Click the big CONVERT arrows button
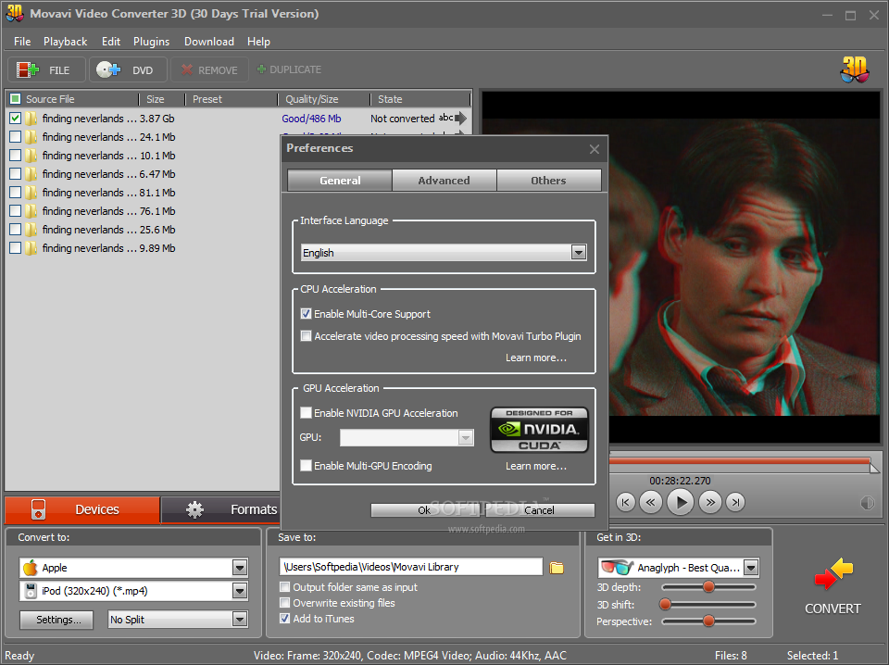 [x=833, y=573]
